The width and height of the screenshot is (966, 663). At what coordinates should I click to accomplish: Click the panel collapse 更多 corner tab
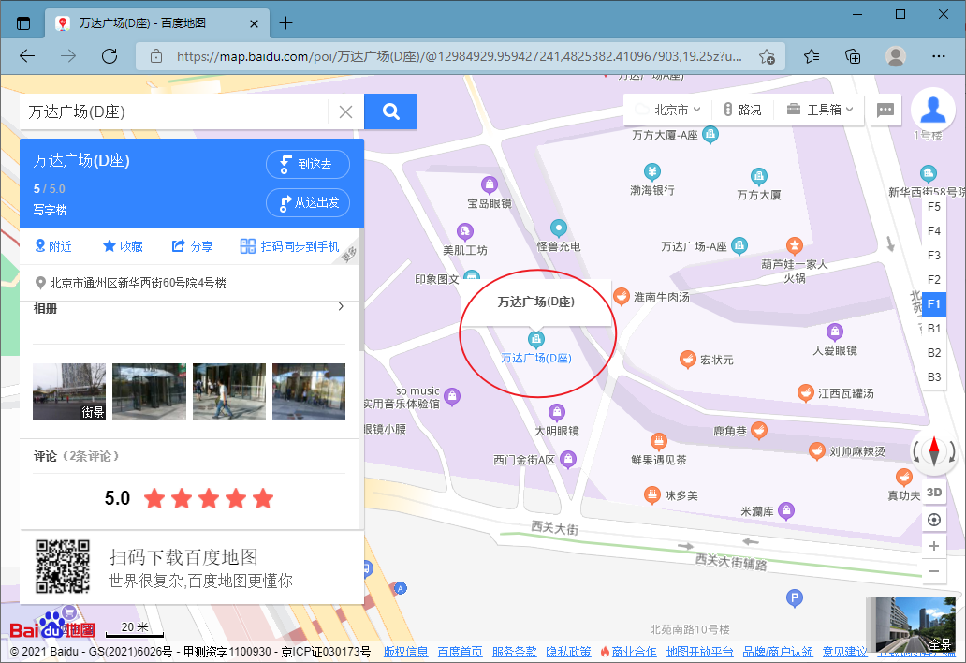(x=349, y=254)
